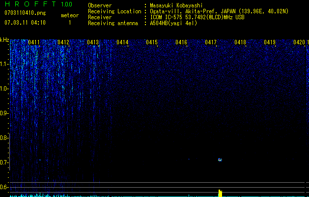This screenshot has width=309, height=197.
Task: Click the date stamp 07.03.11 04:10
Action: (25, 23)
